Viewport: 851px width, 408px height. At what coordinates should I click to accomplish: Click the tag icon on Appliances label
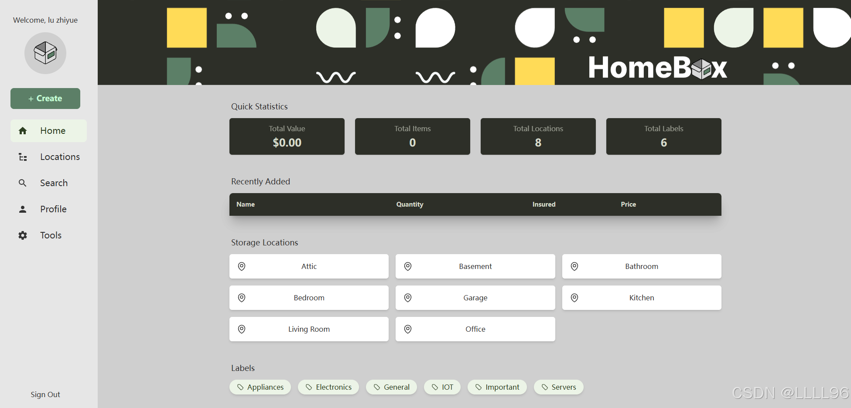pyautogui.click(x=240, y=387)
